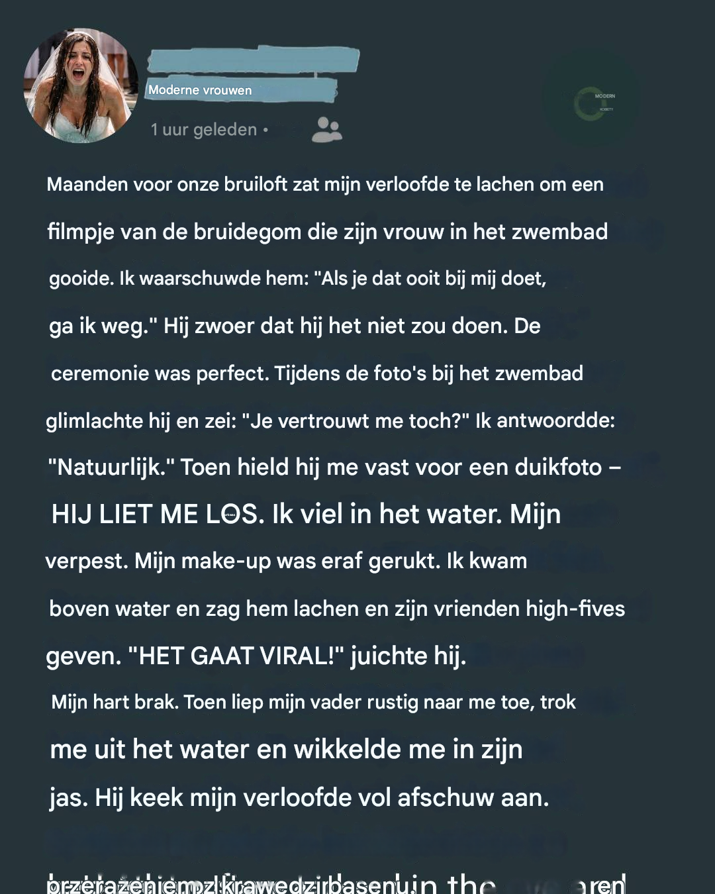715x894 pixels.
Task: Click the line starting "Maanden voor onze bruiloft"
Action: [324, 184]
